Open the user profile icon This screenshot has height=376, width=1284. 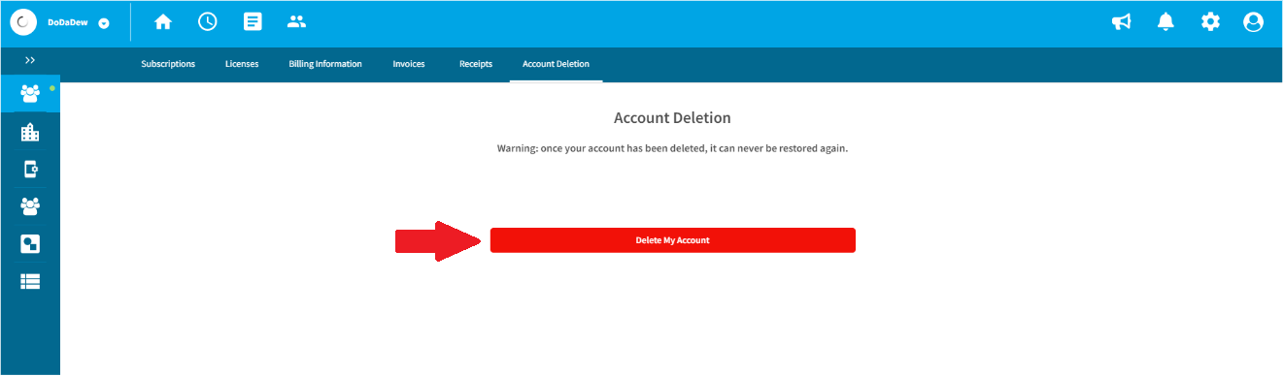tap(1254, 21)
